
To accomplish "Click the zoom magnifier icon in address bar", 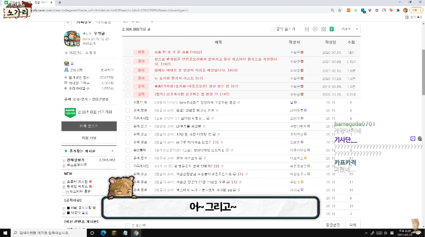I will click(332, 10).
